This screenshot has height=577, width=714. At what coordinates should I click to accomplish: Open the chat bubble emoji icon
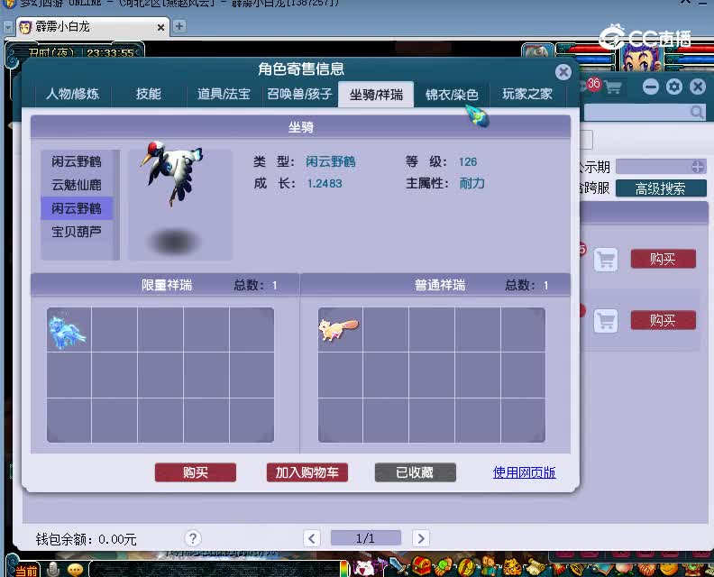point(75,569)
